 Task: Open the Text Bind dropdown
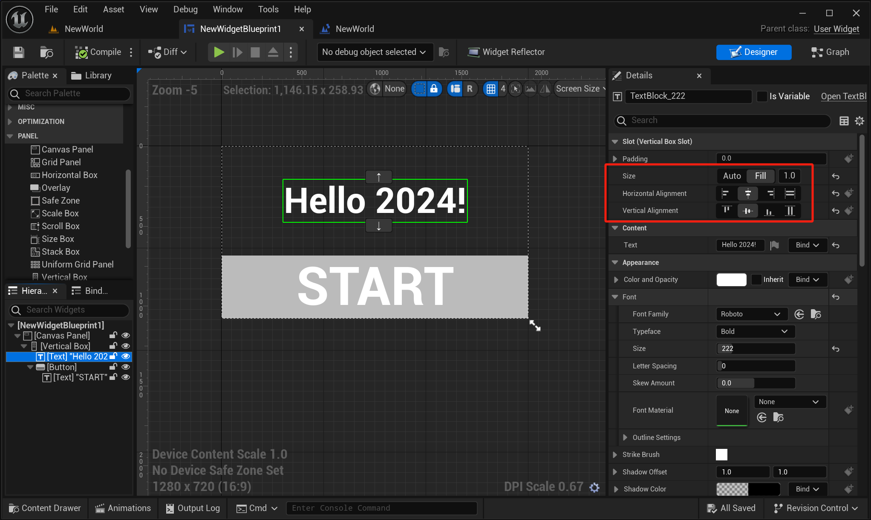coord(808,245)
